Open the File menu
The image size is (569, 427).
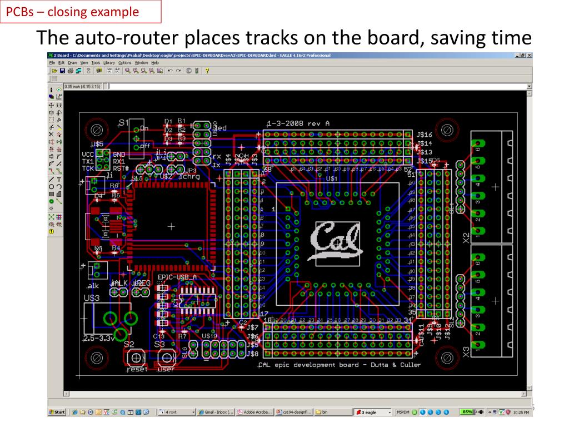52,63
